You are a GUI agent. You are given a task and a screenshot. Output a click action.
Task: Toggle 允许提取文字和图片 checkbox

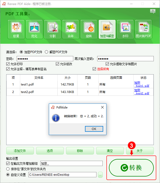click(107, 64)
